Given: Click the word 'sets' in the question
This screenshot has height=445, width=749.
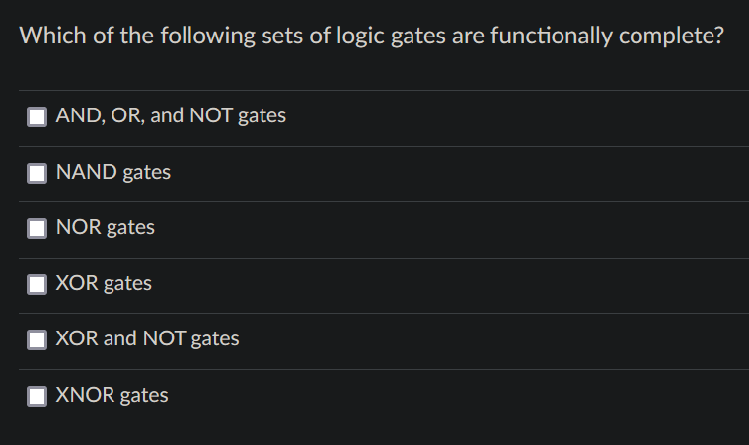Looking at the screenshot, I should click(282, 37).
